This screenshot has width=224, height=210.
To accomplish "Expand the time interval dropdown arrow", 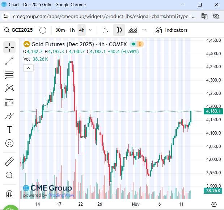I will click(x=91, y=30).
